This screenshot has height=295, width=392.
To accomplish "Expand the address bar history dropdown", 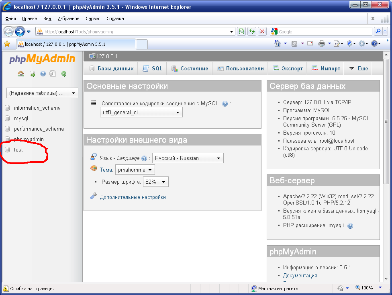I will (x=231, y=32).
